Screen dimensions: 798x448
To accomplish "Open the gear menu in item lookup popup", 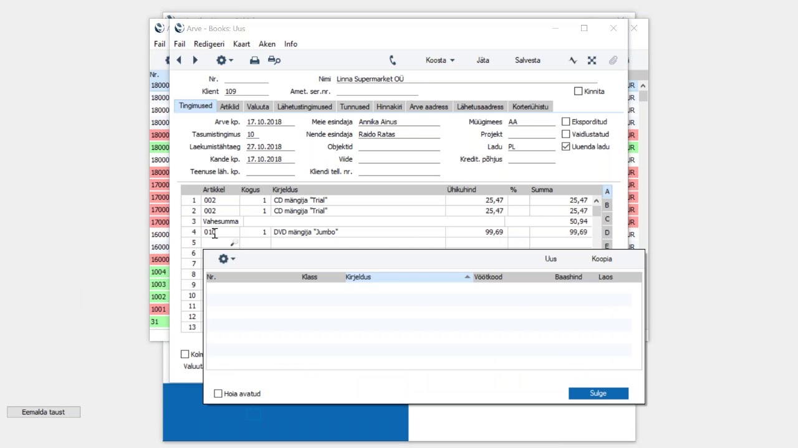I will 226,259.
